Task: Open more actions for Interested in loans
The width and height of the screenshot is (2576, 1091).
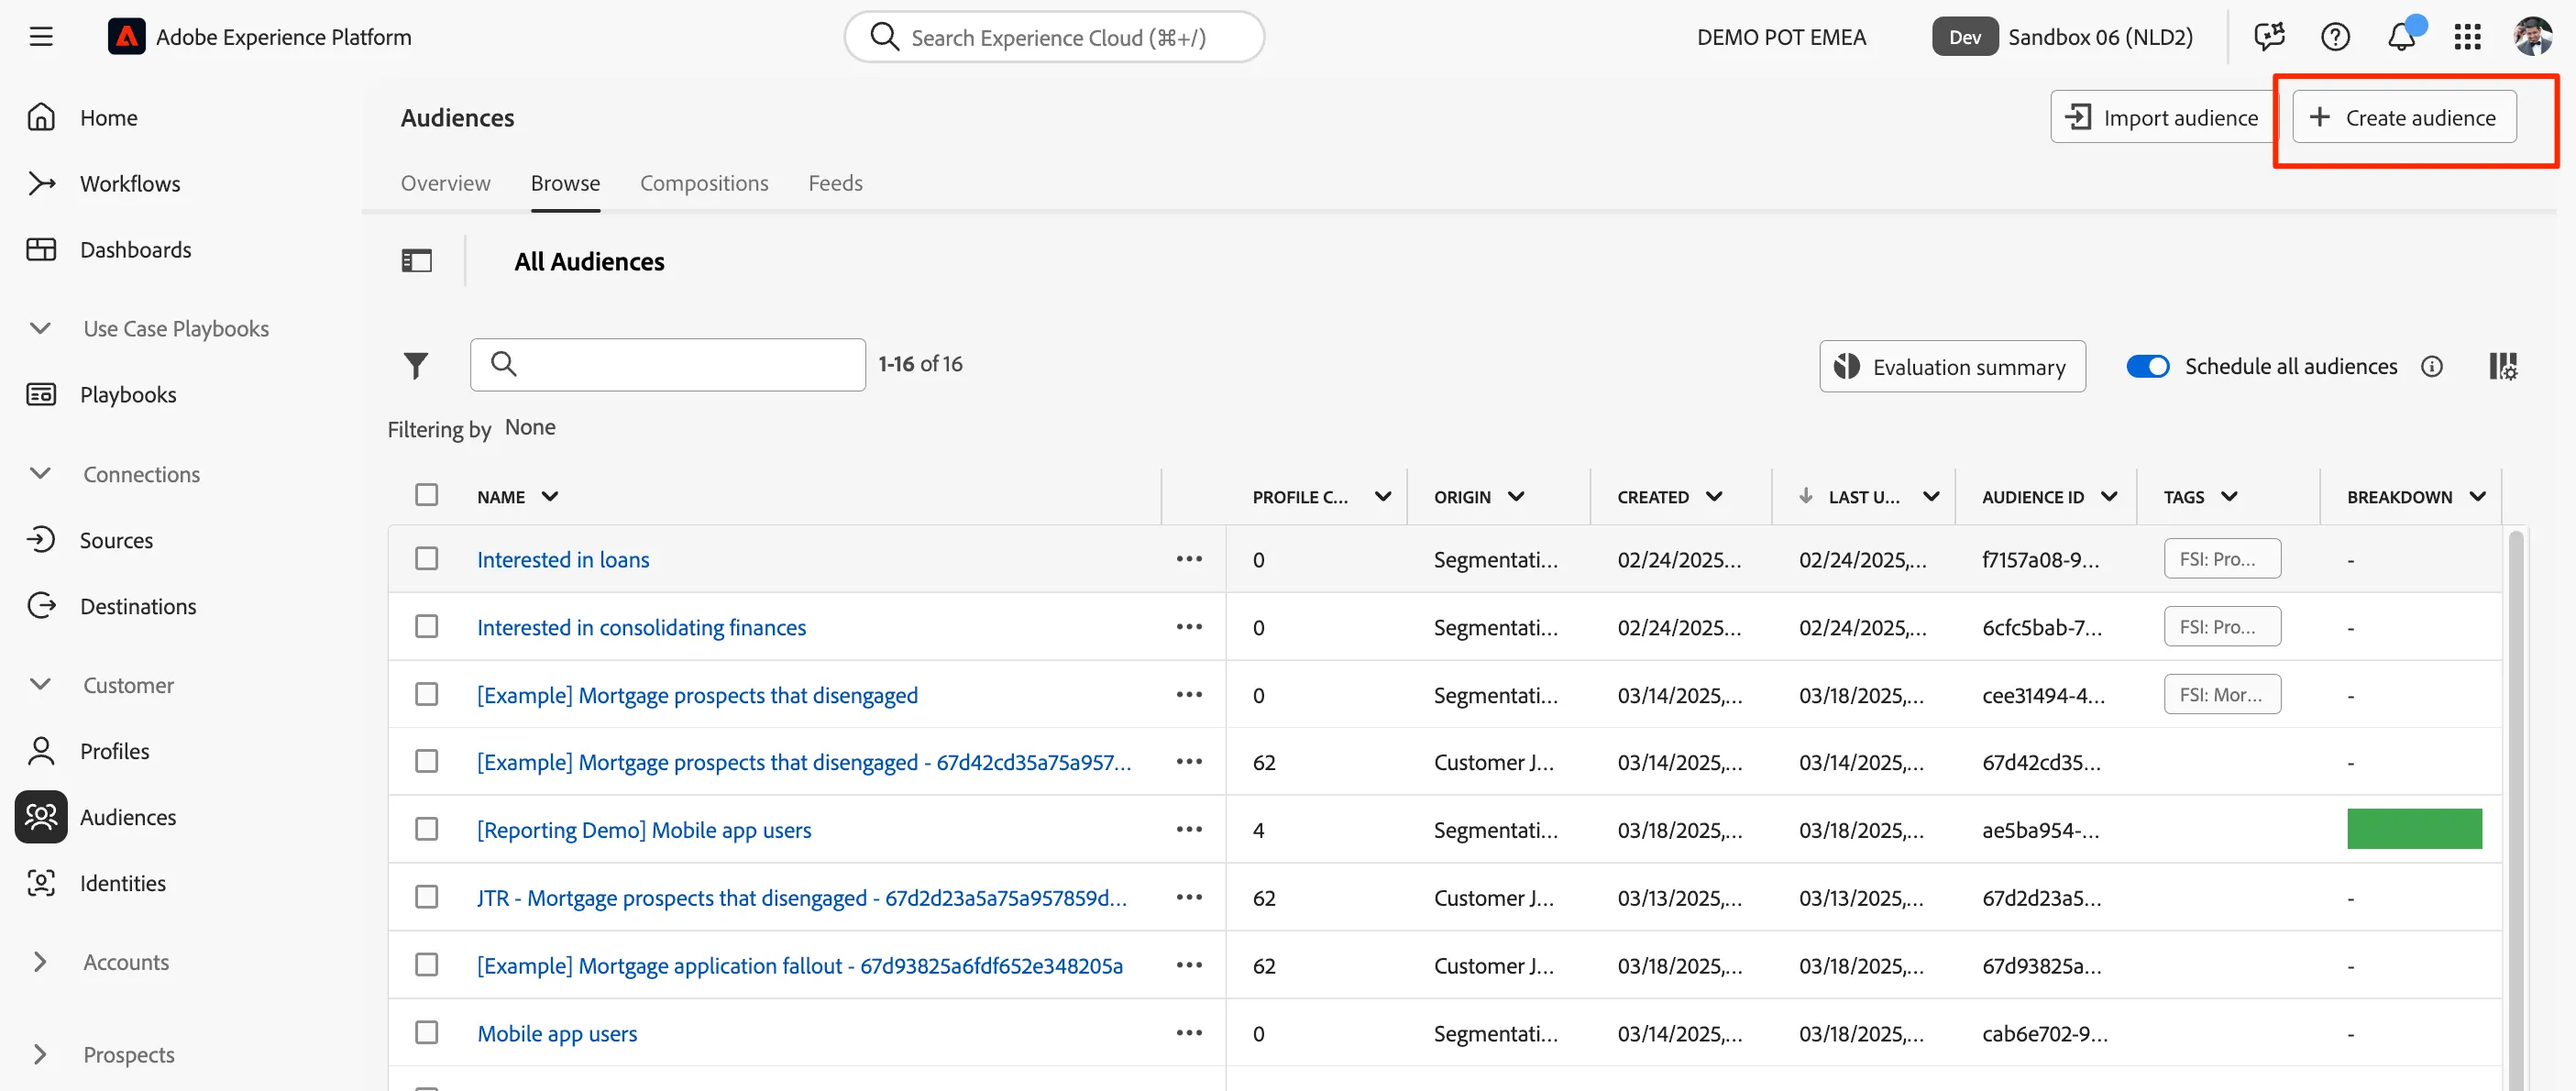Action: 1189,559
